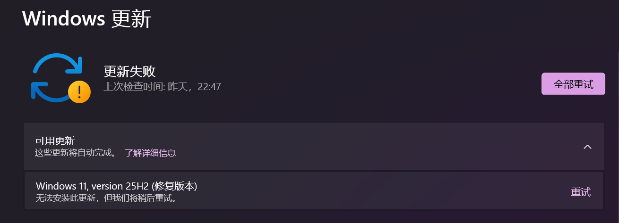Click the lower left-pointing sync arrow
619x223 pixels.
click(49, 91)
